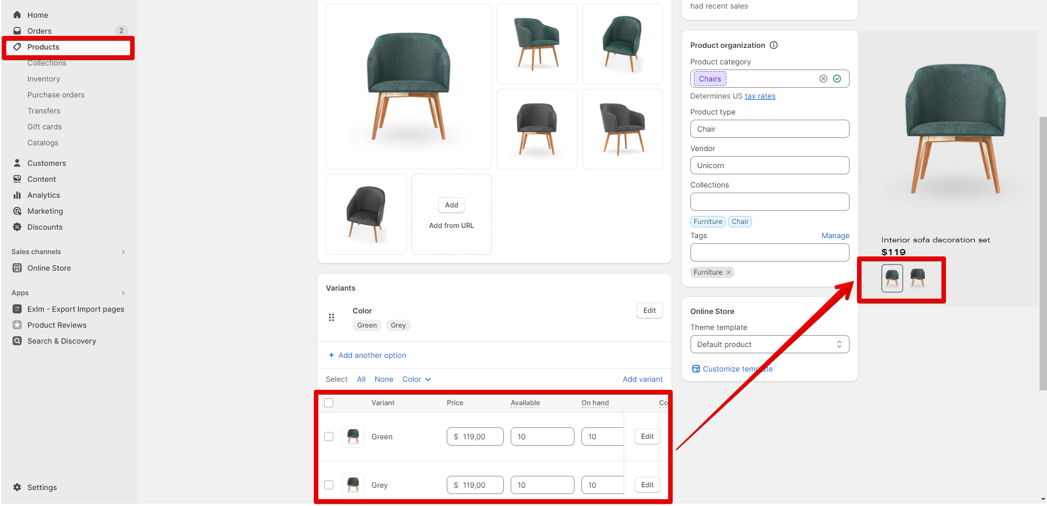Click the Home icon in sidebar
Viewport: 1047px width, 506px height.
pyautogui.click(x=17, y=15)
